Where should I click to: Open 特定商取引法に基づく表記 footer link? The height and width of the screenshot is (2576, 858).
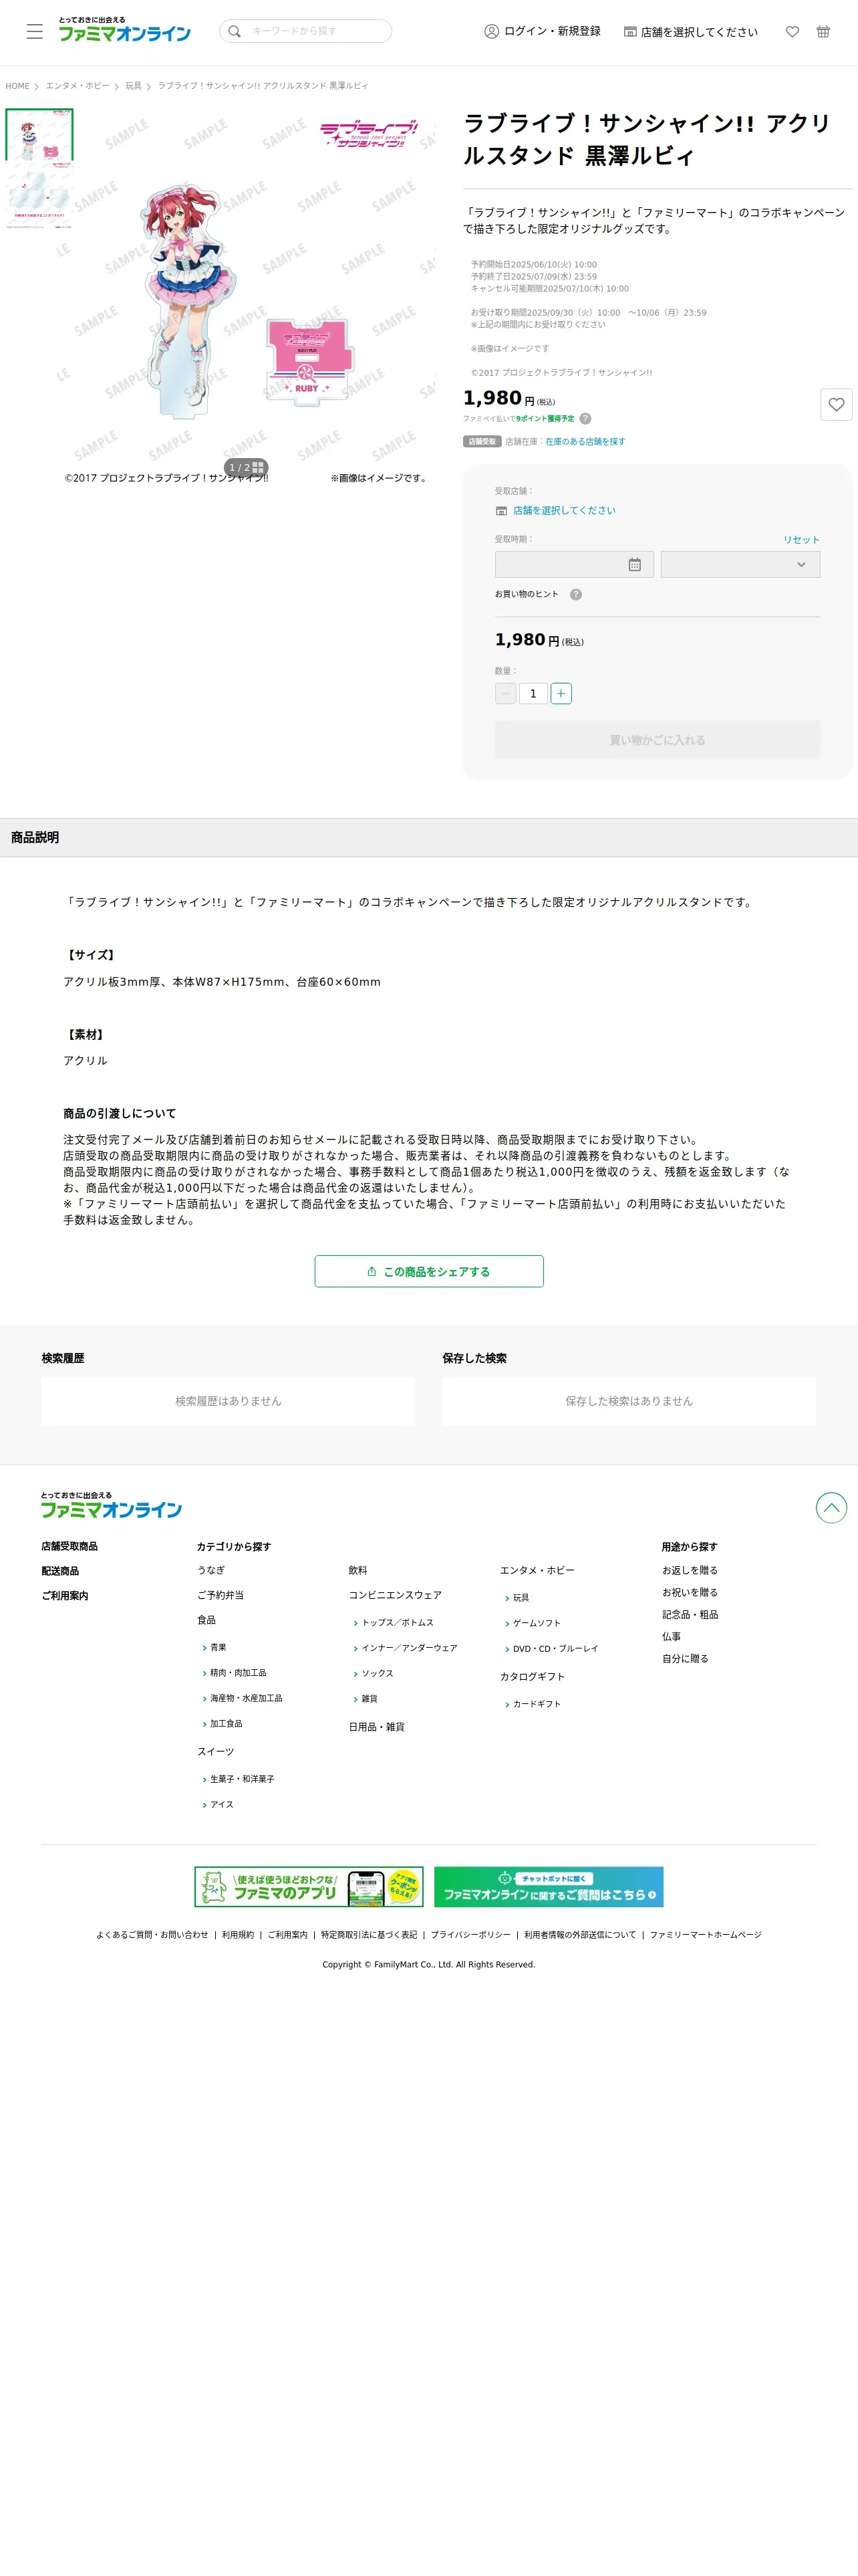click(369, 1935)
